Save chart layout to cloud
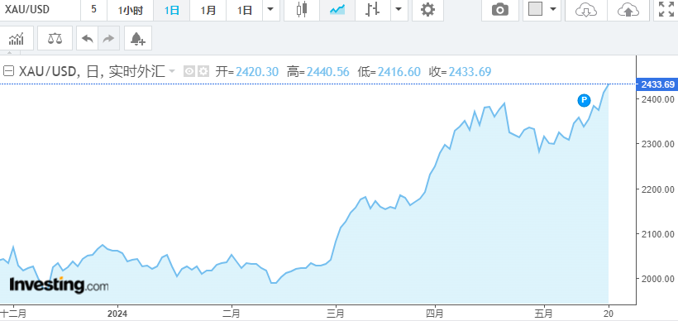Viewport: 678px width, 321px height. click(x=628, y=10)
